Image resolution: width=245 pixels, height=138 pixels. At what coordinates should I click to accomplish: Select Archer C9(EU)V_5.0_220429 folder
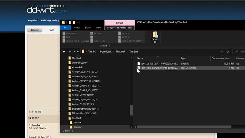(x=85, y=81)
